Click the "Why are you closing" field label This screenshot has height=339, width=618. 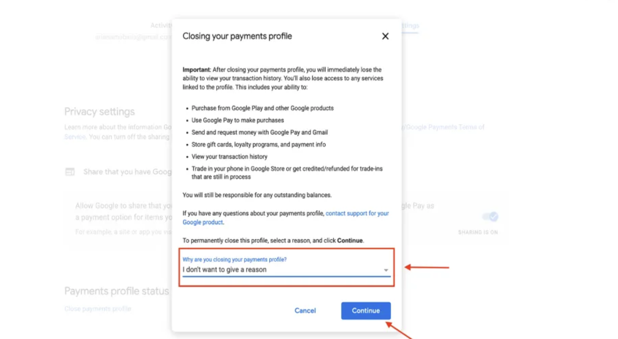coord(234,260)
